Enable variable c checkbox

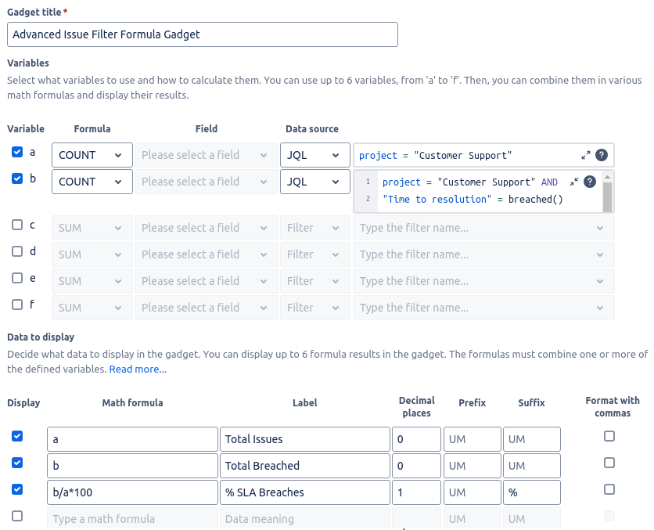coord(17,225)
